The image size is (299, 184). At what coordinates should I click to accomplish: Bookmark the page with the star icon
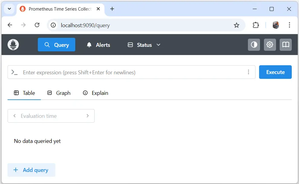pos(237,25)
